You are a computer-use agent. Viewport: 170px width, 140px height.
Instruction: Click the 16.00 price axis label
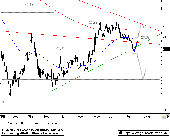click(167, 92)
